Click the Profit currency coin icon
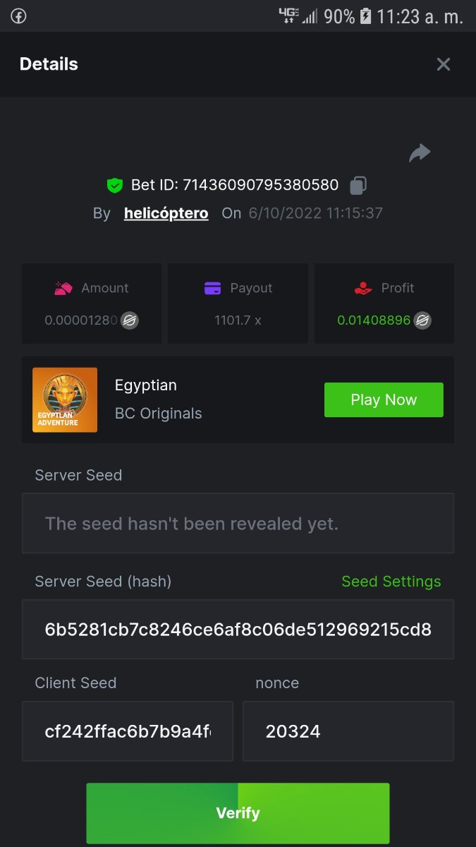Viewport: 476px width, 847px height. [x=422, y=320]
